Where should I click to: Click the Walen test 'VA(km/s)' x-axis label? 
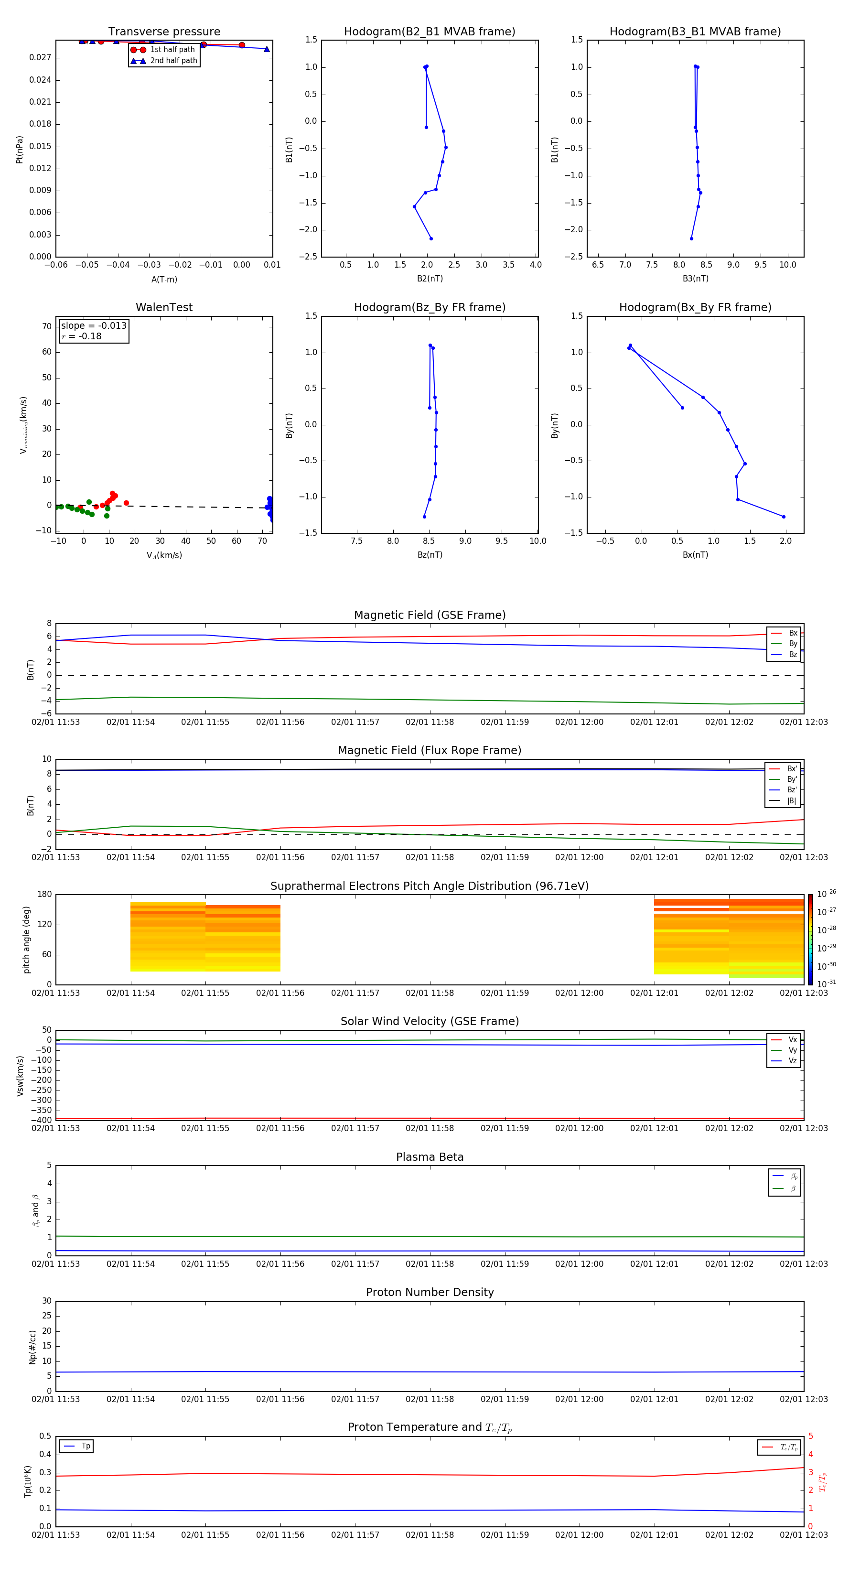point(164,556)
